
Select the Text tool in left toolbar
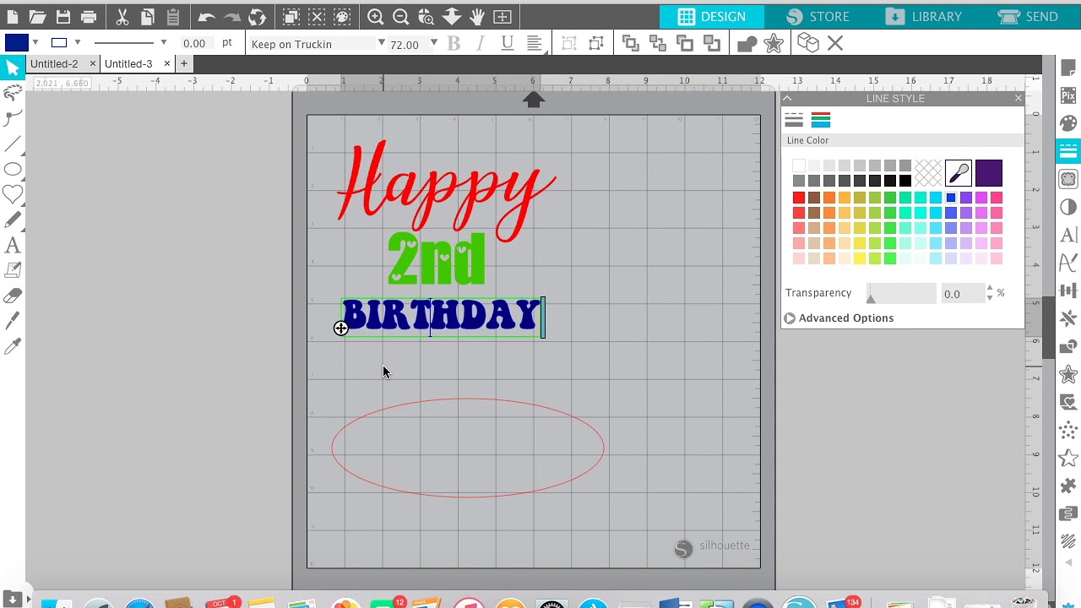coord(13,246)
